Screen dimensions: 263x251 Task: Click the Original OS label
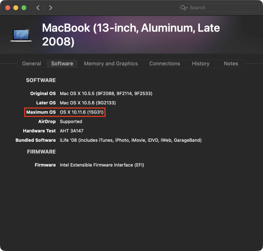tap(43, 93)
